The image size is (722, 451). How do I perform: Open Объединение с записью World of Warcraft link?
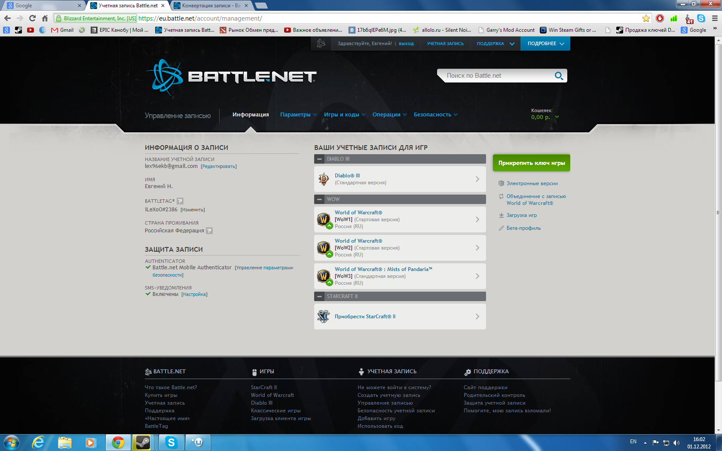(x=536, y=200)
